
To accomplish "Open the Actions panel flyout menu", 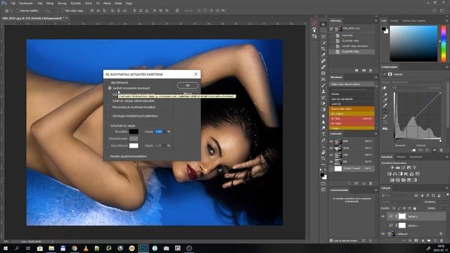I will coord(375,77).
